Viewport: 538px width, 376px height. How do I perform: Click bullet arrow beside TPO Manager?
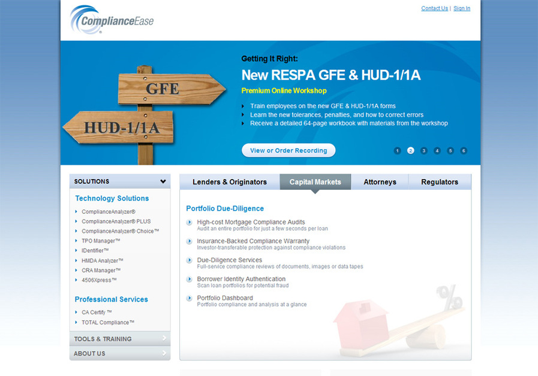click(x=76, y=241)
